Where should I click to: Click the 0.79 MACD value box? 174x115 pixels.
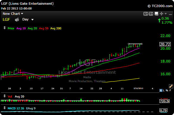pyautogui.click(x=163, y=110)
